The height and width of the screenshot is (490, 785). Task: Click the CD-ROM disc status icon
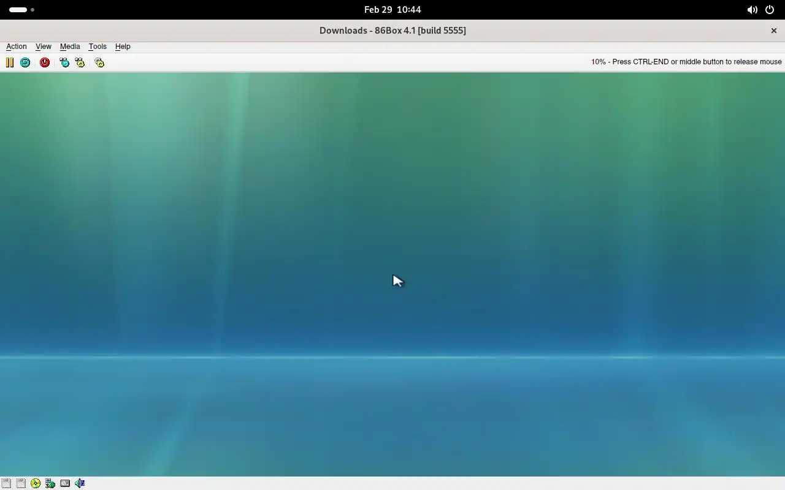(36, 483)
